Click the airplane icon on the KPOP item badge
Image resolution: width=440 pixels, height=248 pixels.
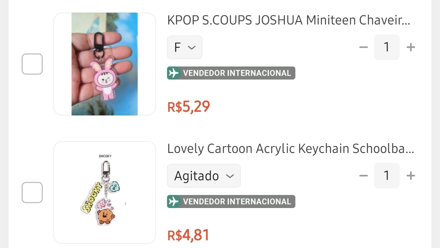click(x=174, y=73)
